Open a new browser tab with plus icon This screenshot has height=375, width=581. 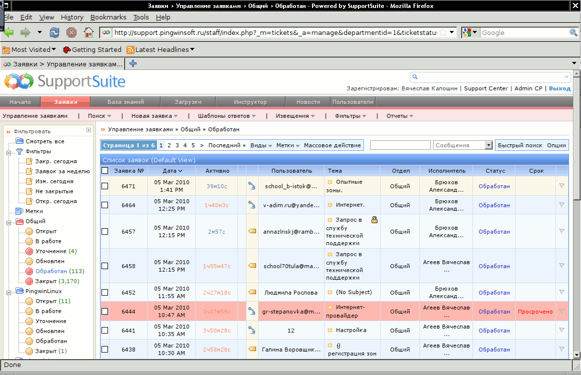(133, 63)
